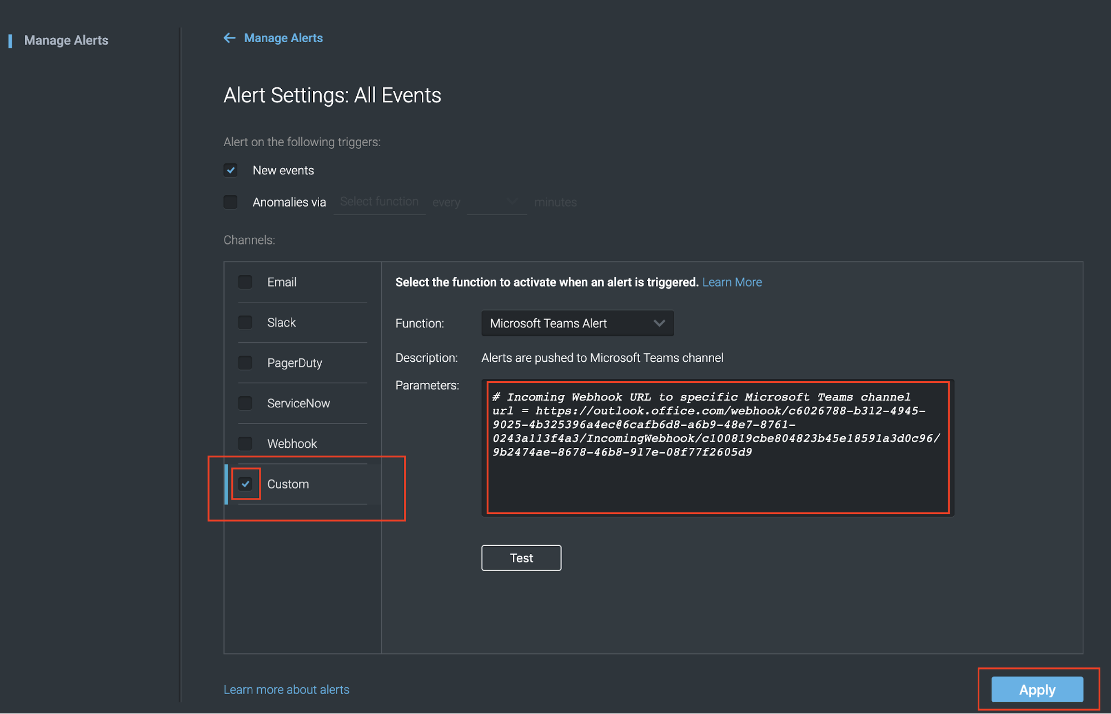1111x714 pixels.
Task: Uncheck the New events trigger checkbox
Action: tap(231, 170)
